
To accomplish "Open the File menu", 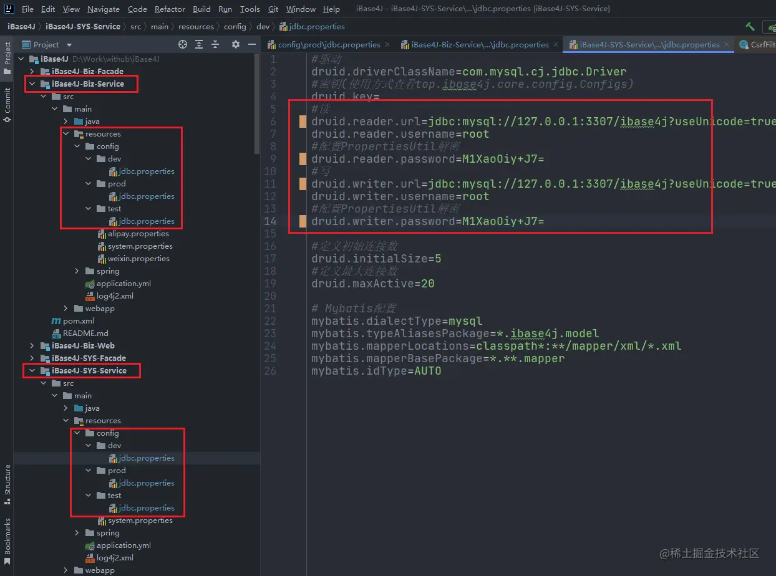I will pyautogui.click(x=27, y=9).
